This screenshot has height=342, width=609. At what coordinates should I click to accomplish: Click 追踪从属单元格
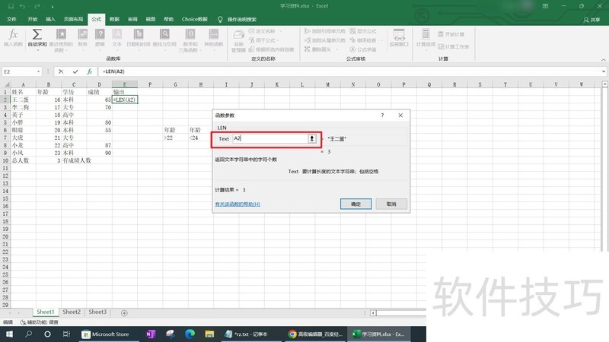click(x=325, y=40)
